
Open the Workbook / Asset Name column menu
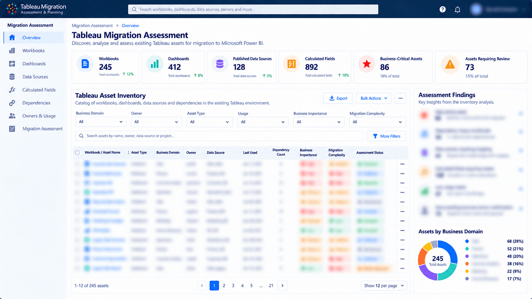click(128, 153)
